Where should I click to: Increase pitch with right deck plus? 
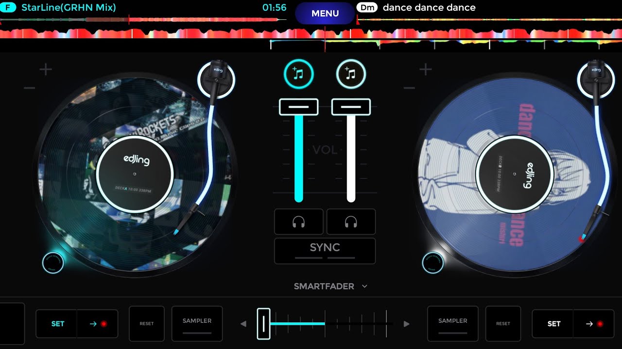[426, 70]
